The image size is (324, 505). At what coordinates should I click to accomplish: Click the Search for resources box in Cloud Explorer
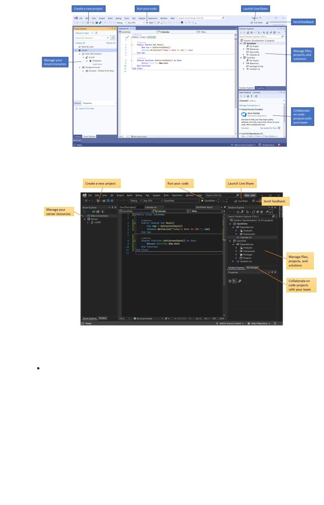pos(93,38)
